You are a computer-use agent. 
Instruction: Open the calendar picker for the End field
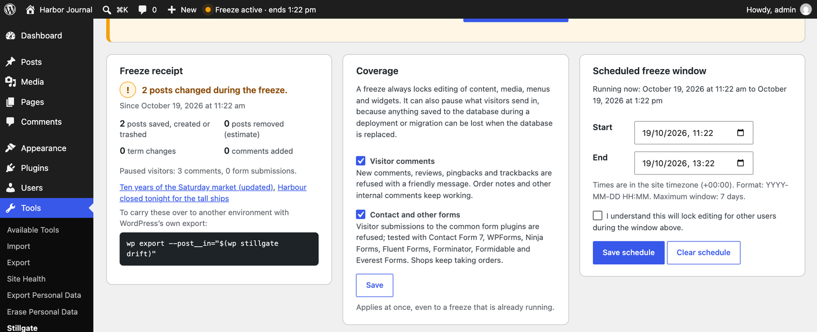[741, 163]
